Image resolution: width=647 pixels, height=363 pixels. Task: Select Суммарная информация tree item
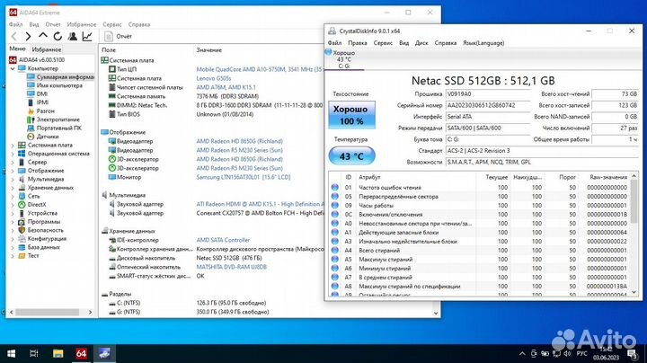coord(61,76)
